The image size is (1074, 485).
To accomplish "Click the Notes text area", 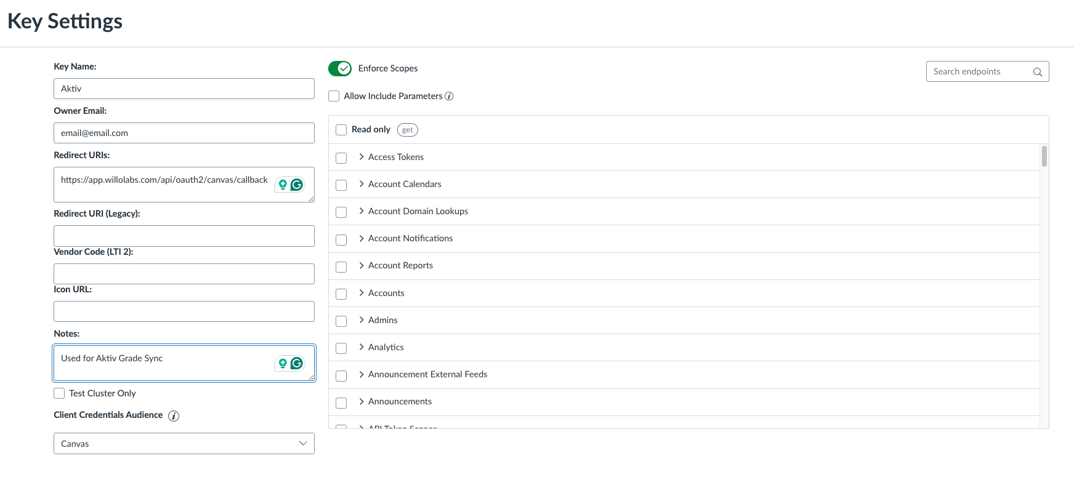I will [184, 363].
